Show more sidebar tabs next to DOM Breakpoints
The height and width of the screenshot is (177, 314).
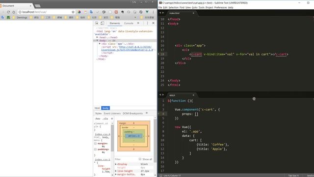pos(147,113)
